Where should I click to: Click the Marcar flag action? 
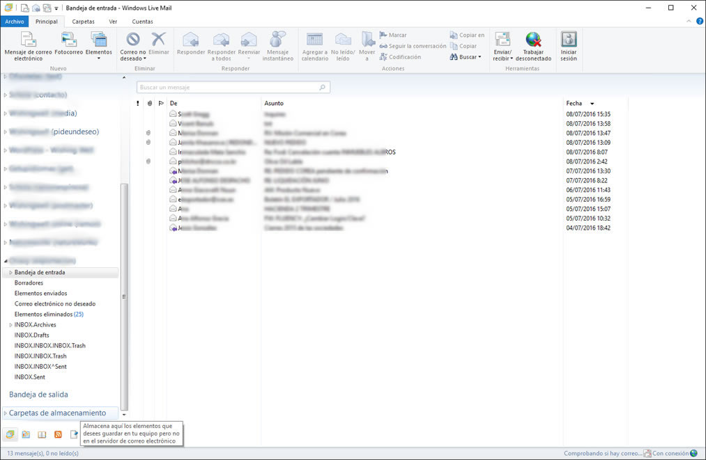pos(393,35)
